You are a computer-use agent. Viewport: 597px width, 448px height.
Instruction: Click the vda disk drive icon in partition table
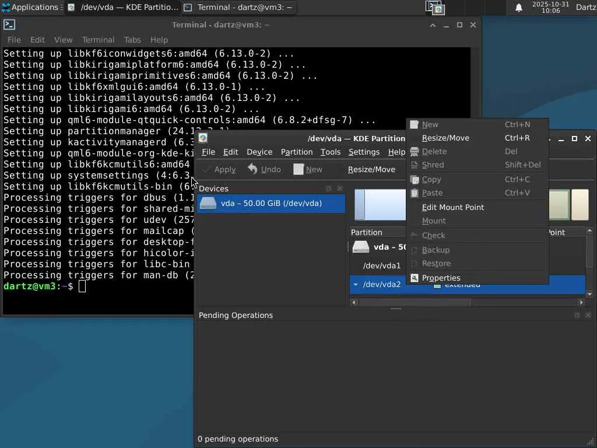coord(360,247)
